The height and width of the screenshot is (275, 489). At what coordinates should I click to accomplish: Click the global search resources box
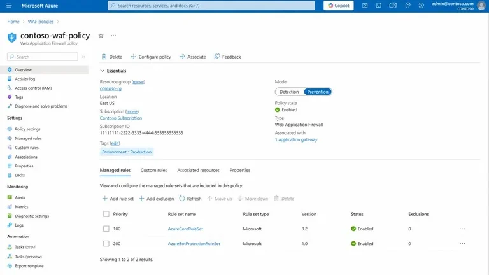[211, 6]
